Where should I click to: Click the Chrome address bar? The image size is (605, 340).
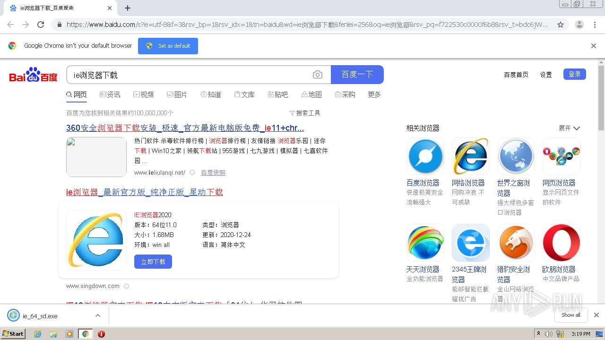coord(307,25)
